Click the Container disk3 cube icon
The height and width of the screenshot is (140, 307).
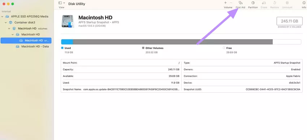click(10, 23)
